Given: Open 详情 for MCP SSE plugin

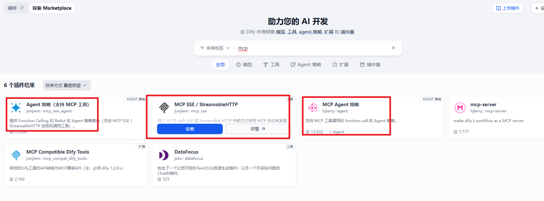Looking at the screenshot, I should coord(258,129).
